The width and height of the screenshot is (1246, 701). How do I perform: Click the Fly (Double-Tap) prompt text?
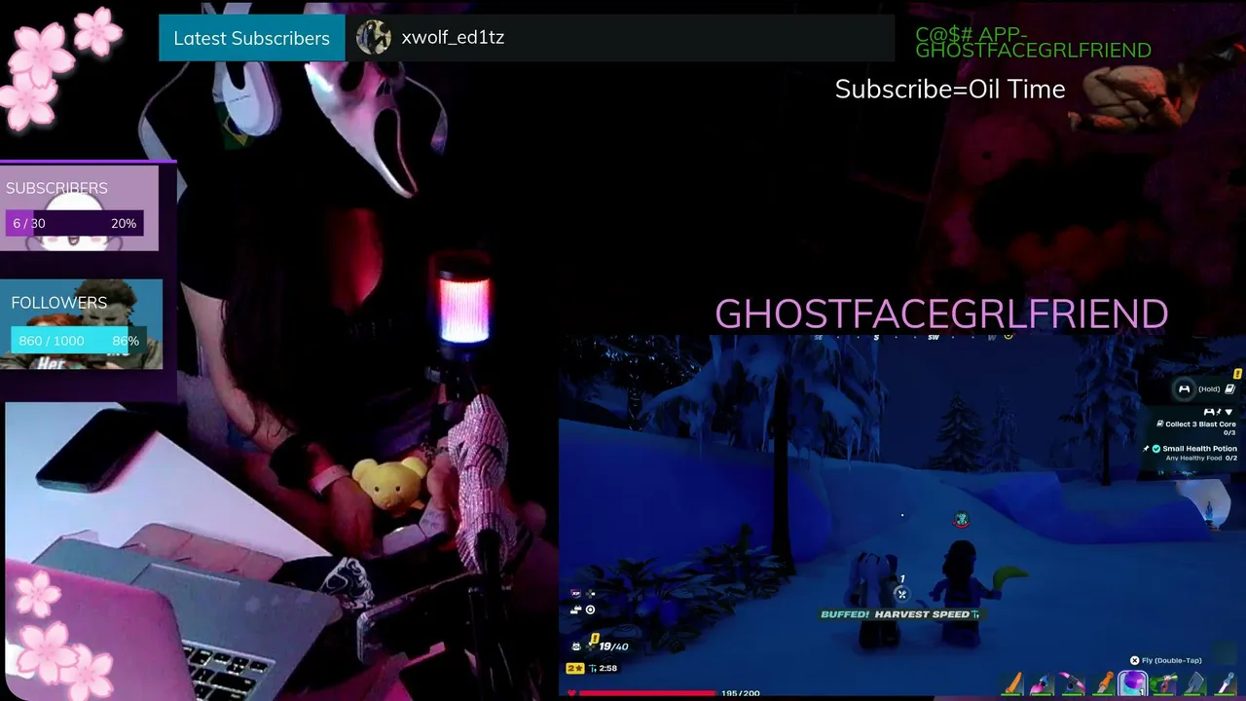(x=1172, y=660)
